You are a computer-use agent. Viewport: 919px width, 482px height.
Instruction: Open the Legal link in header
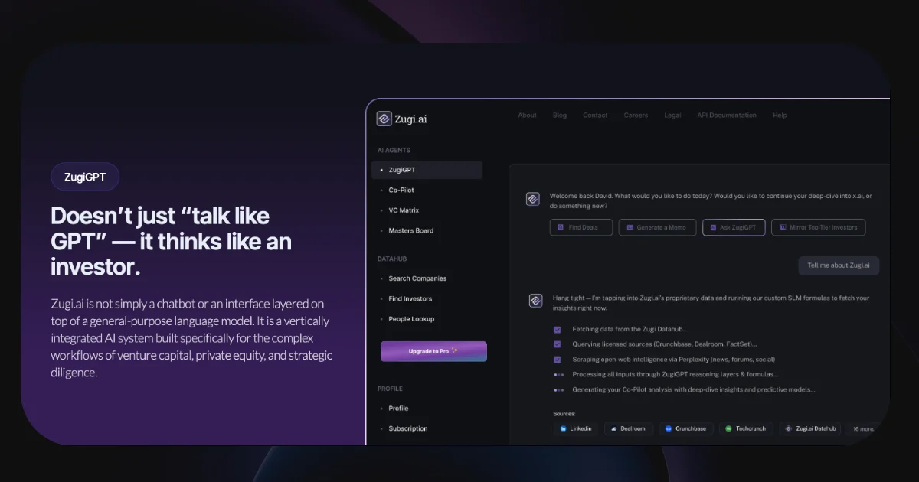click(672, 116)
